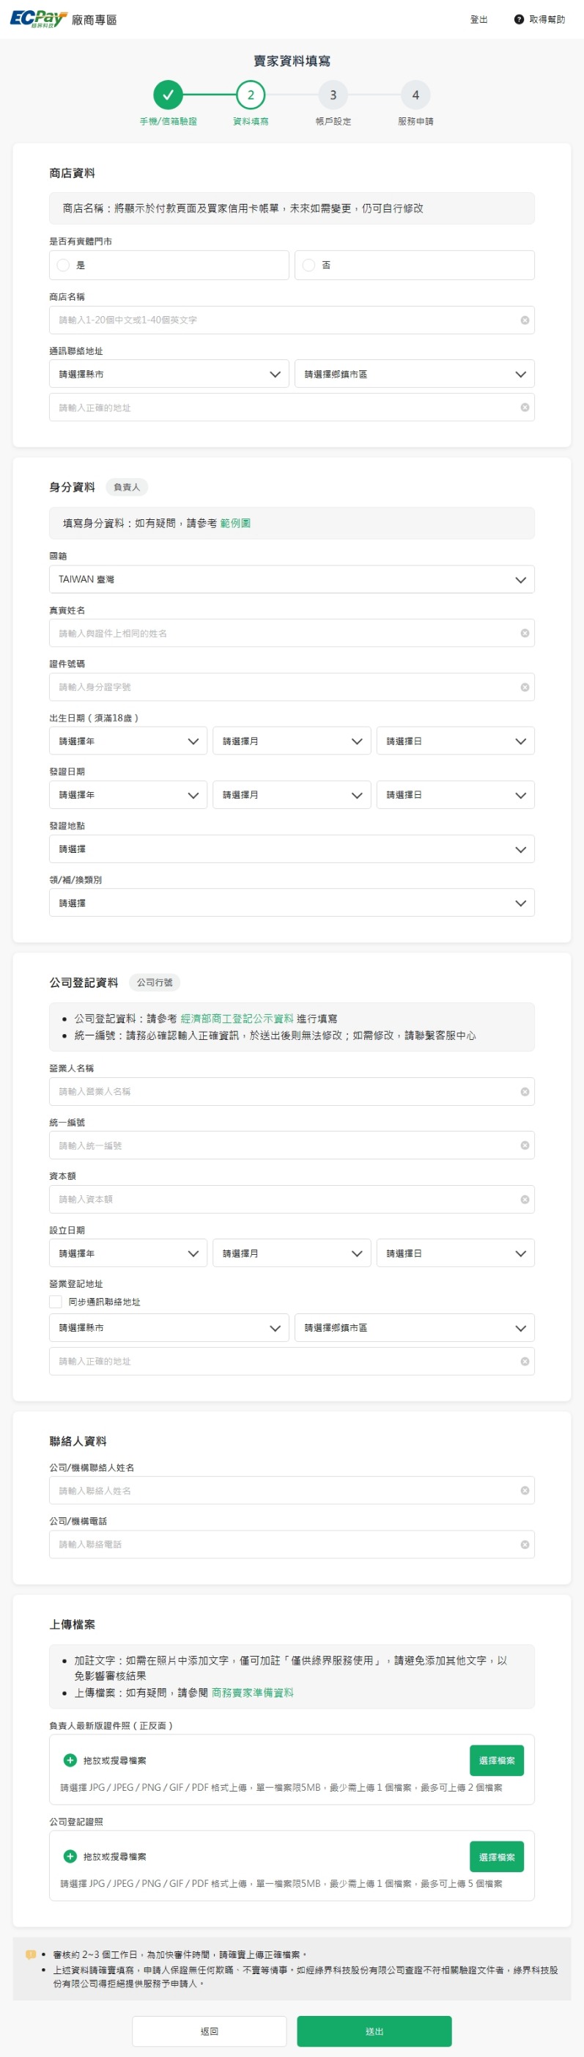Click the 資本額 input field

pyautogui.click(x=284, y=1200)
